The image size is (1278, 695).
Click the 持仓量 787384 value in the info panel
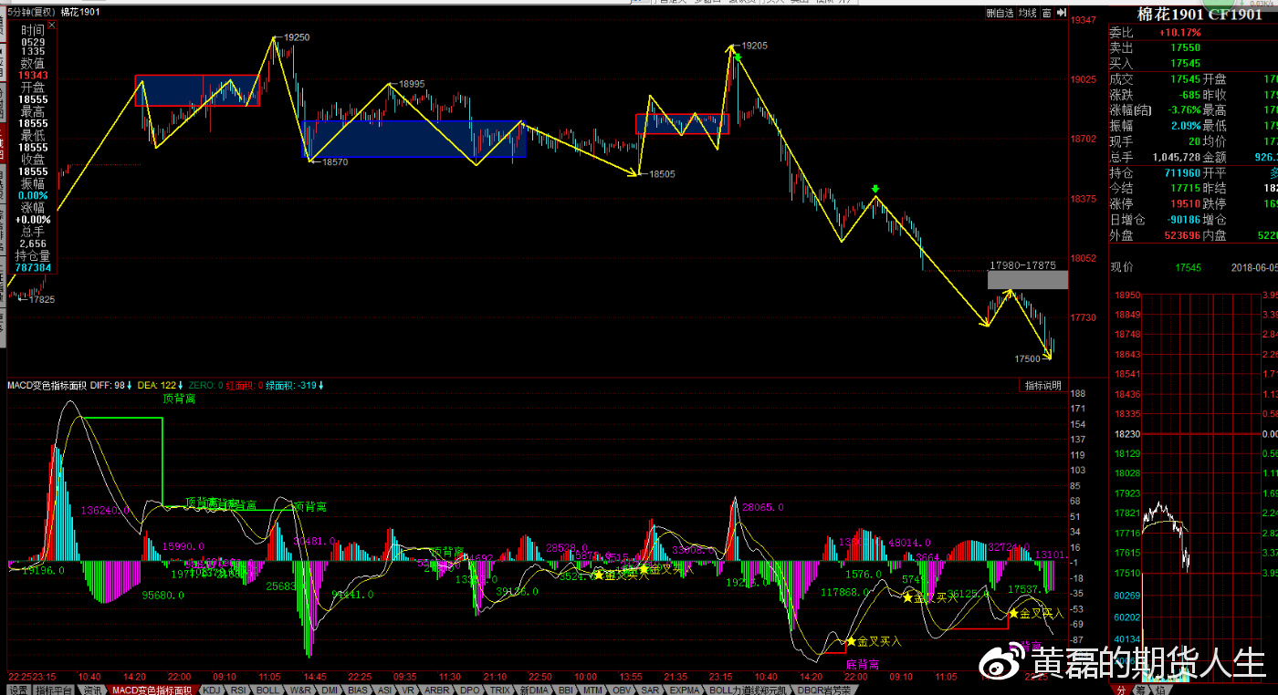tap(34, 268)
